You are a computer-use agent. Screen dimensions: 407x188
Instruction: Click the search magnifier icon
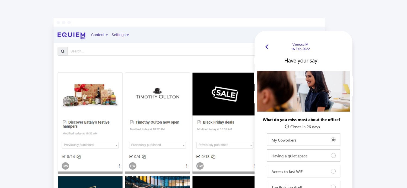[63, 51]
